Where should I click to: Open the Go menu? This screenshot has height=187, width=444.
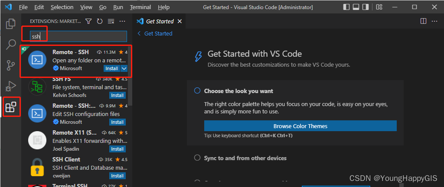click(103, 7)
